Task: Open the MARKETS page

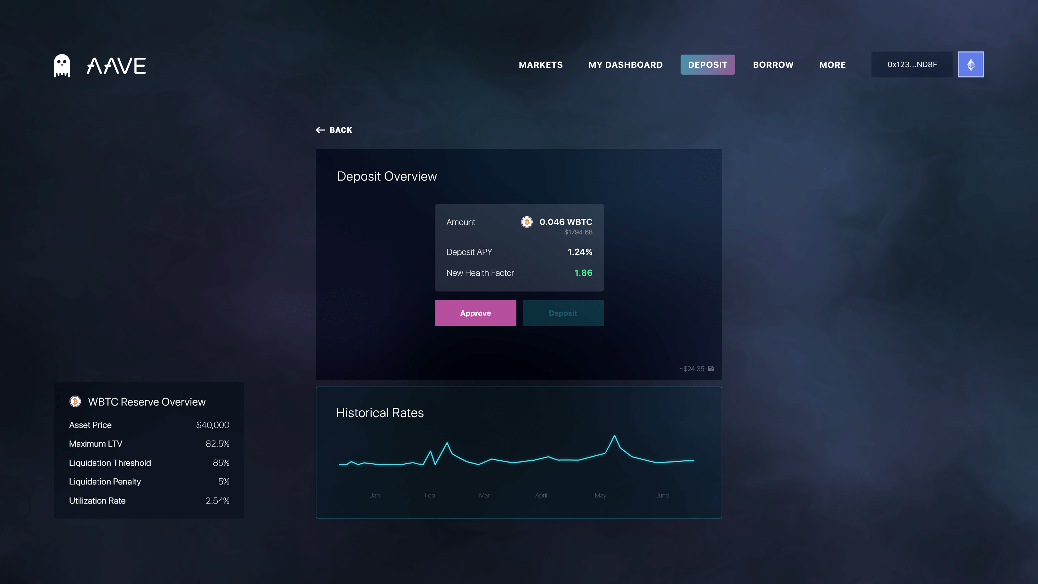Action: [x=541, y=65]
